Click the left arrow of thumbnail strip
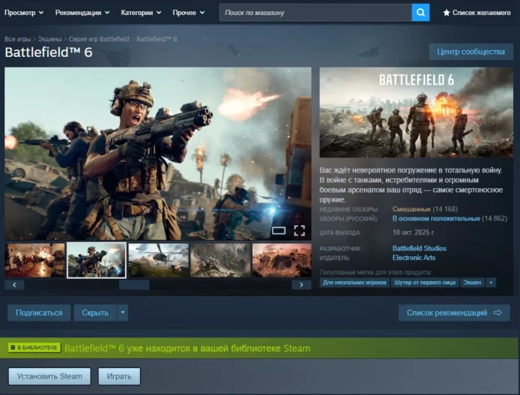Screen dimensions: 520x395 pyautogui.click(x=14, y=285)
